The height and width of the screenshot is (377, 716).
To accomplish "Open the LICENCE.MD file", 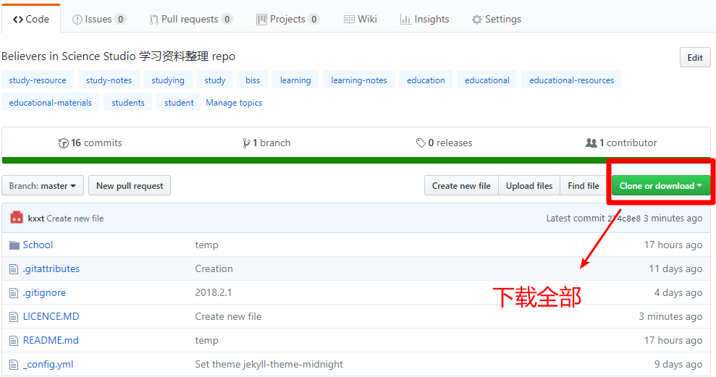I will (51, 316).
